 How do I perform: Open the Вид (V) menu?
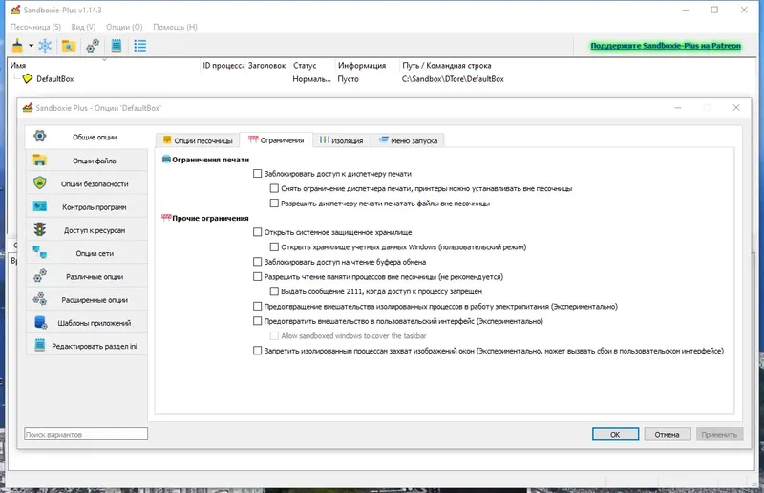click(83, 27)
